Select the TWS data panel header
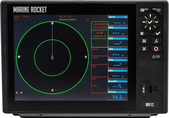Screen dimensions: 169x118 118,49
